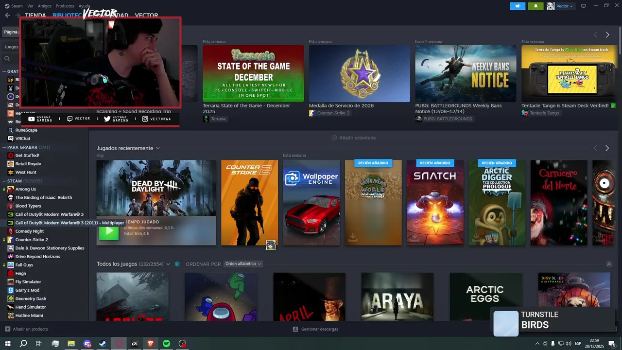Open the ARAYA game cover
Screen dimensions: 622x350
(397, 297)
